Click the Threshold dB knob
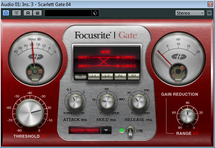The image size is (215, 148). 30,113
